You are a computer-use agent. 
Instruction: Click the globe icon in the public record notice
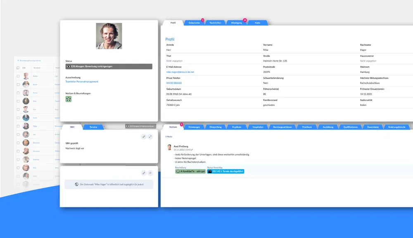[x=77, y=184]
